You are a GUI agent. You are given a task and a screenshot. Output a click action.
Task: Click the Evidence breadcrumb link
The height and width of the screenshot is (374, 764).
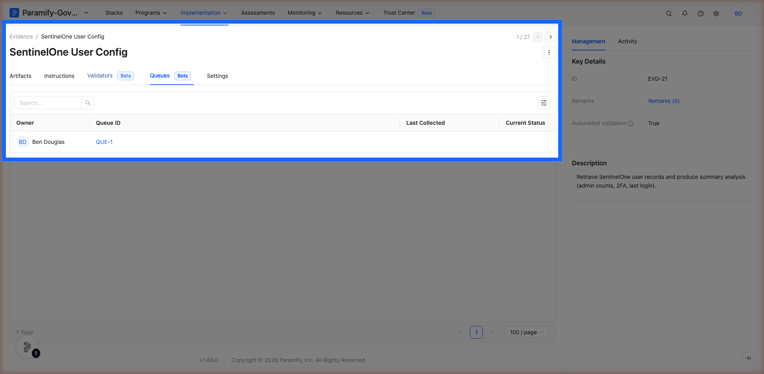pyautogui.click(x=21, y=37)
